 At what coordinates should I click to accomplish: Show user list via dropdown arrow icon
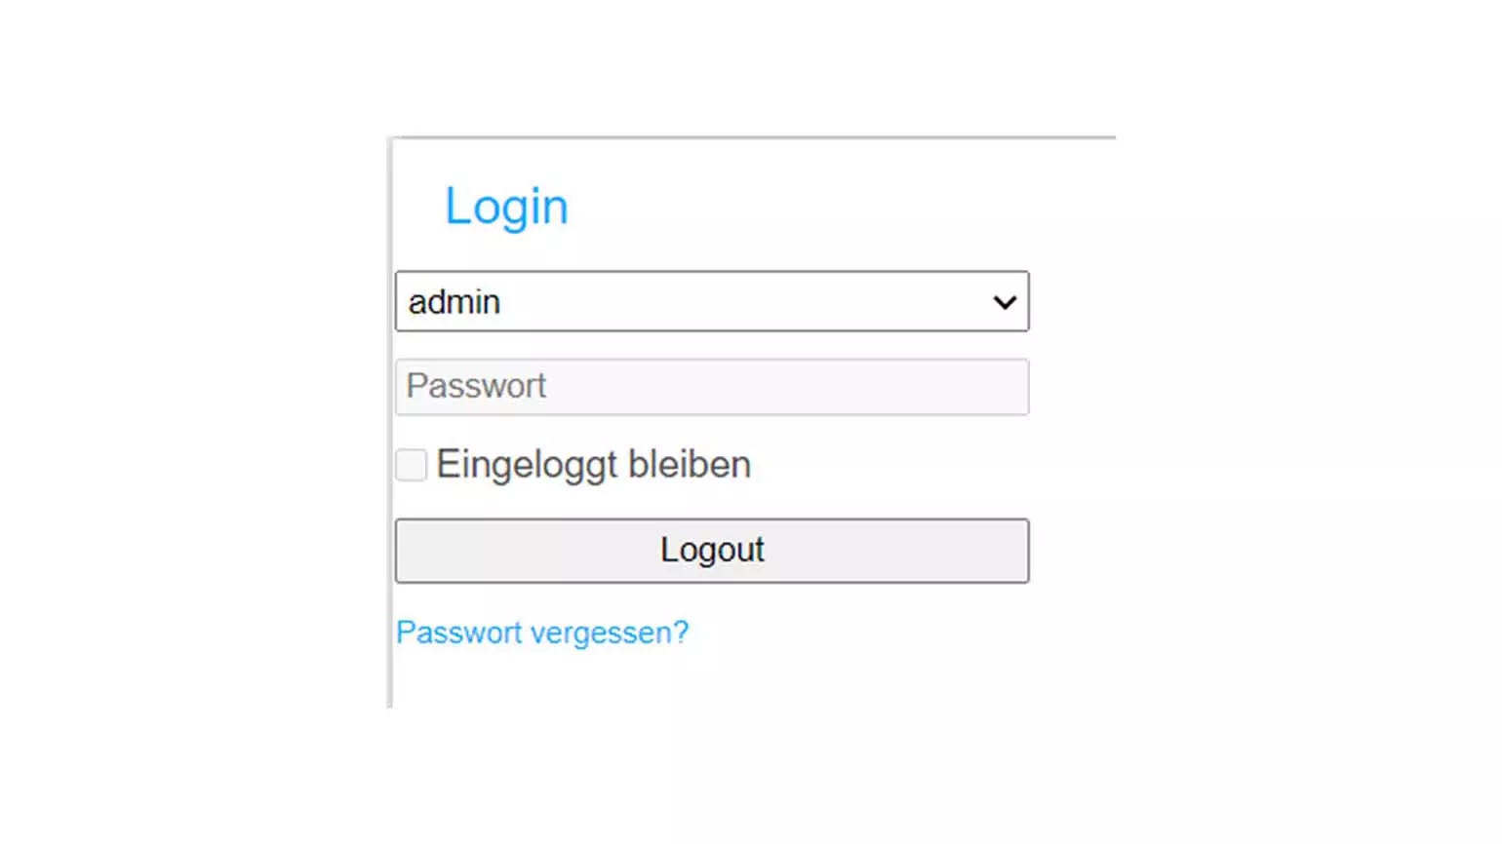coord(1004,302)
